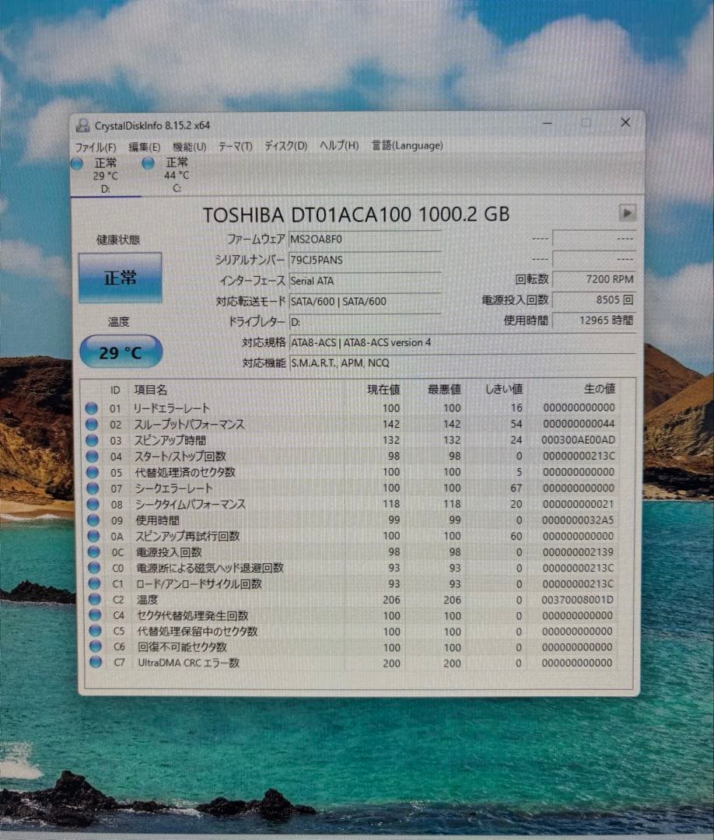714x840 pixels.
Task: Click the next-disk arrow beside the drive title
Action: click(x=627, y=212)
